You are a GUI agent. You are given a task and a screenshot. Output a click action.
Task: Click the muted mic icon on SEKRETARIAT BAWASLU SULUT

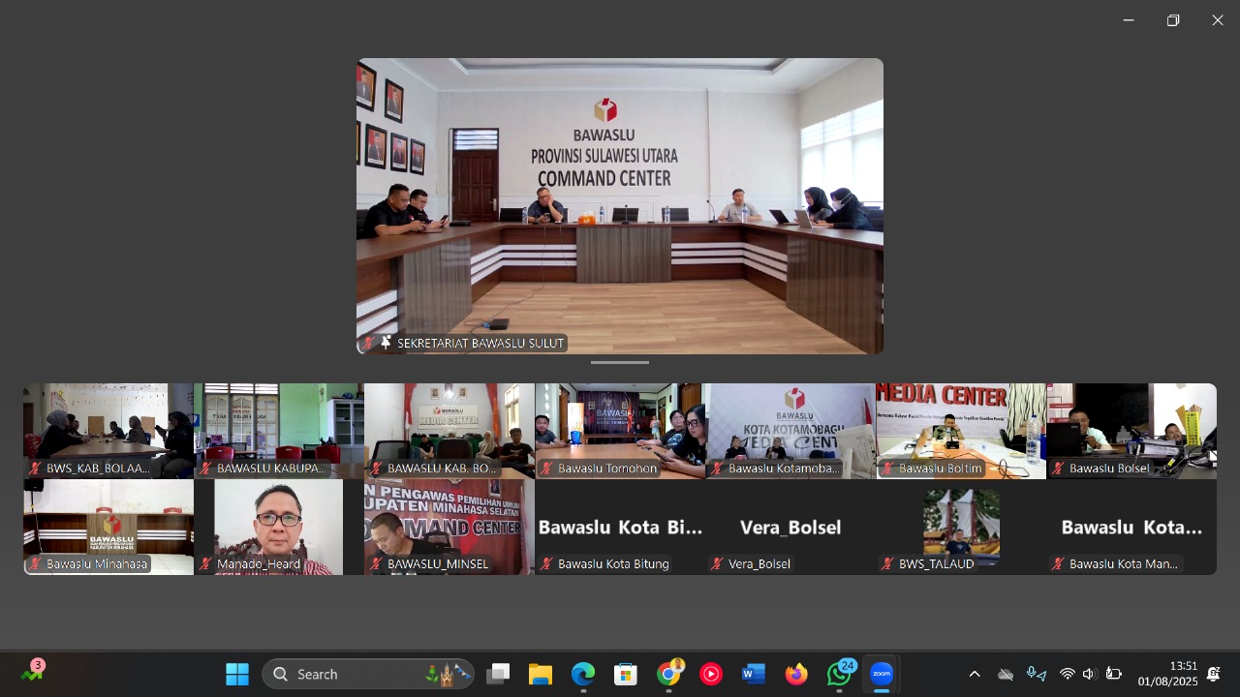[369, 343]
